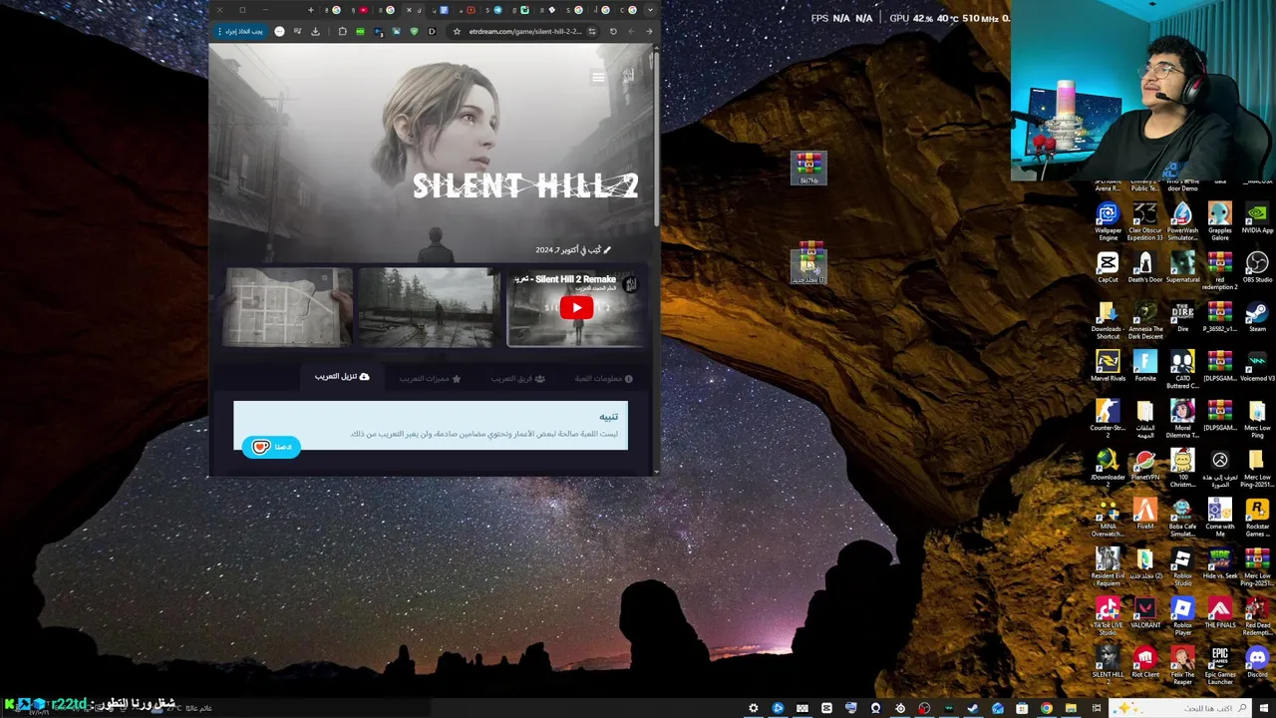
Task: Launch Epic Games Launcher from desktop
Action: pos(1220,665)
